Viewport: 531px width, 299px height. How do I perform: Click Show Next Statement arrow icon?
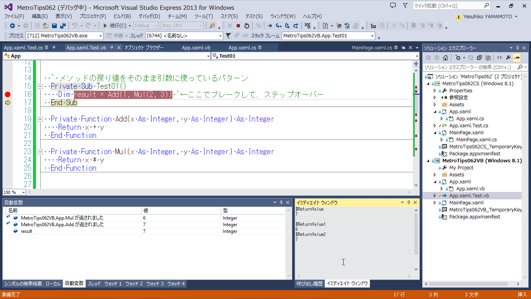270,26
